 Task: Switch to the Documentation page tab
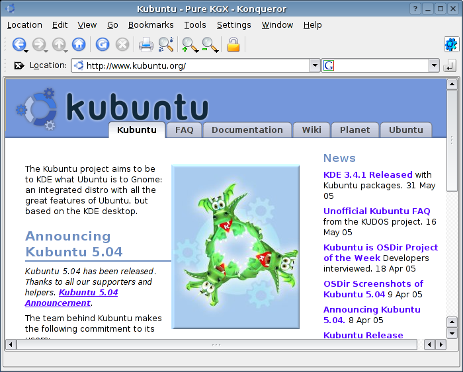247,130
